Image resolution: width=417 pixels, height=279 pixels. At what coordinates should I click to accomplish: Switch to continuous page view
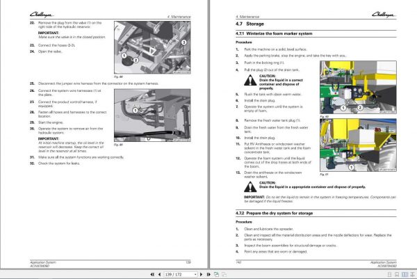point(397,274)
